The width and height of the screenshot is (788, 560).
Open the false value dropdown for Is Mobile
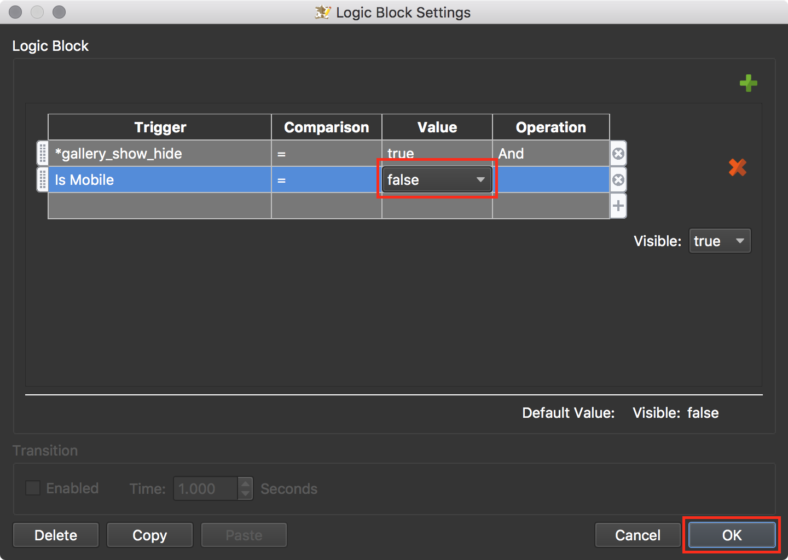click(x=437, y=179)
